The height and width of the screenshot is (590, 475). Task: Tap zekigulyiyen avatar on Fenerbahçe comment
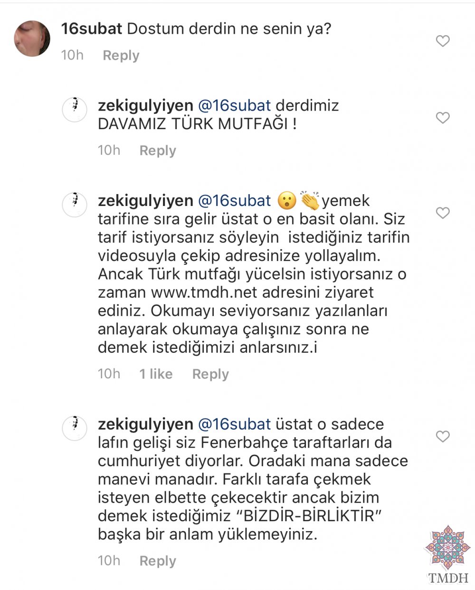point(75,429)
